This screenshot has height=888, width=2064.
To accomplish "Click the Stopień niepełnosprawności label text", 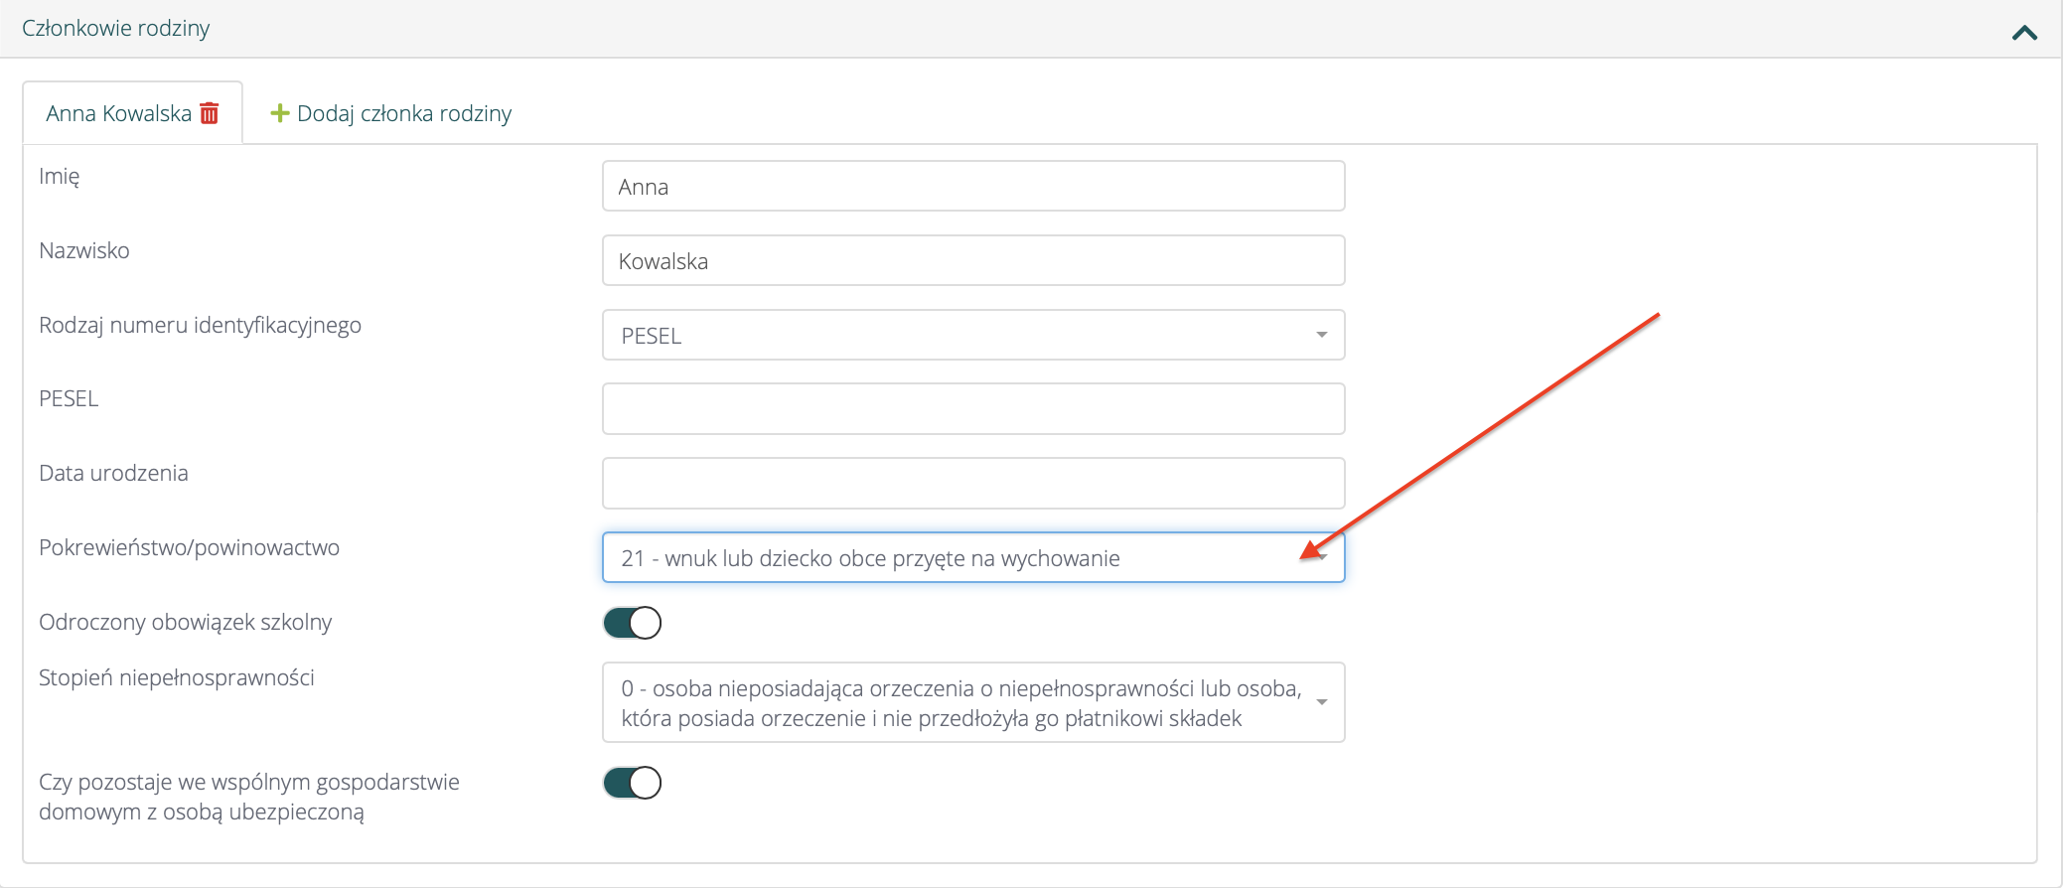I will tap(177, 677).
